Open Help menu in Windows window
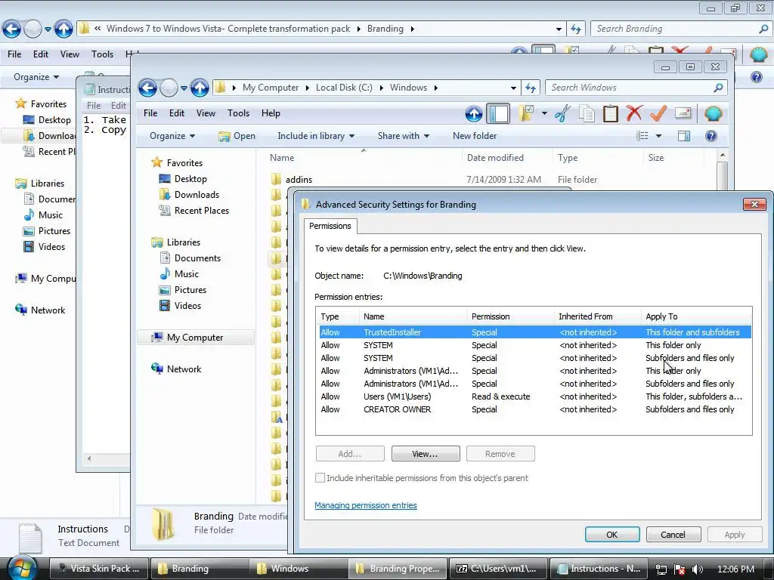 click(271, 113)
